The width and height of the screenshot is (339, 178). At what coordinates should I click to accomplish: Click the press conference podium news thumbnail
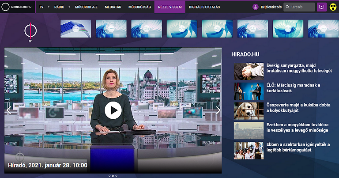coord(249,91)
